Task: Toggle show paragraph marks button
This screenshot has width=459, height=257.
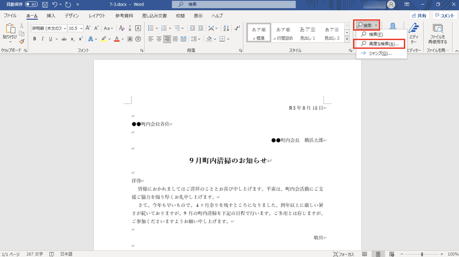Action: 237,28
